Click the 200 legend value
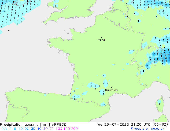 pos(74,129)
